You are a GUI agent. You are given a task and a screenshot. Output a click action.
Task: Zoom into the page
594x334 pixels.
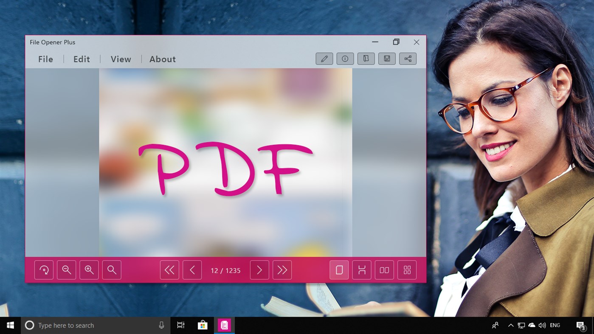[89, 269]
